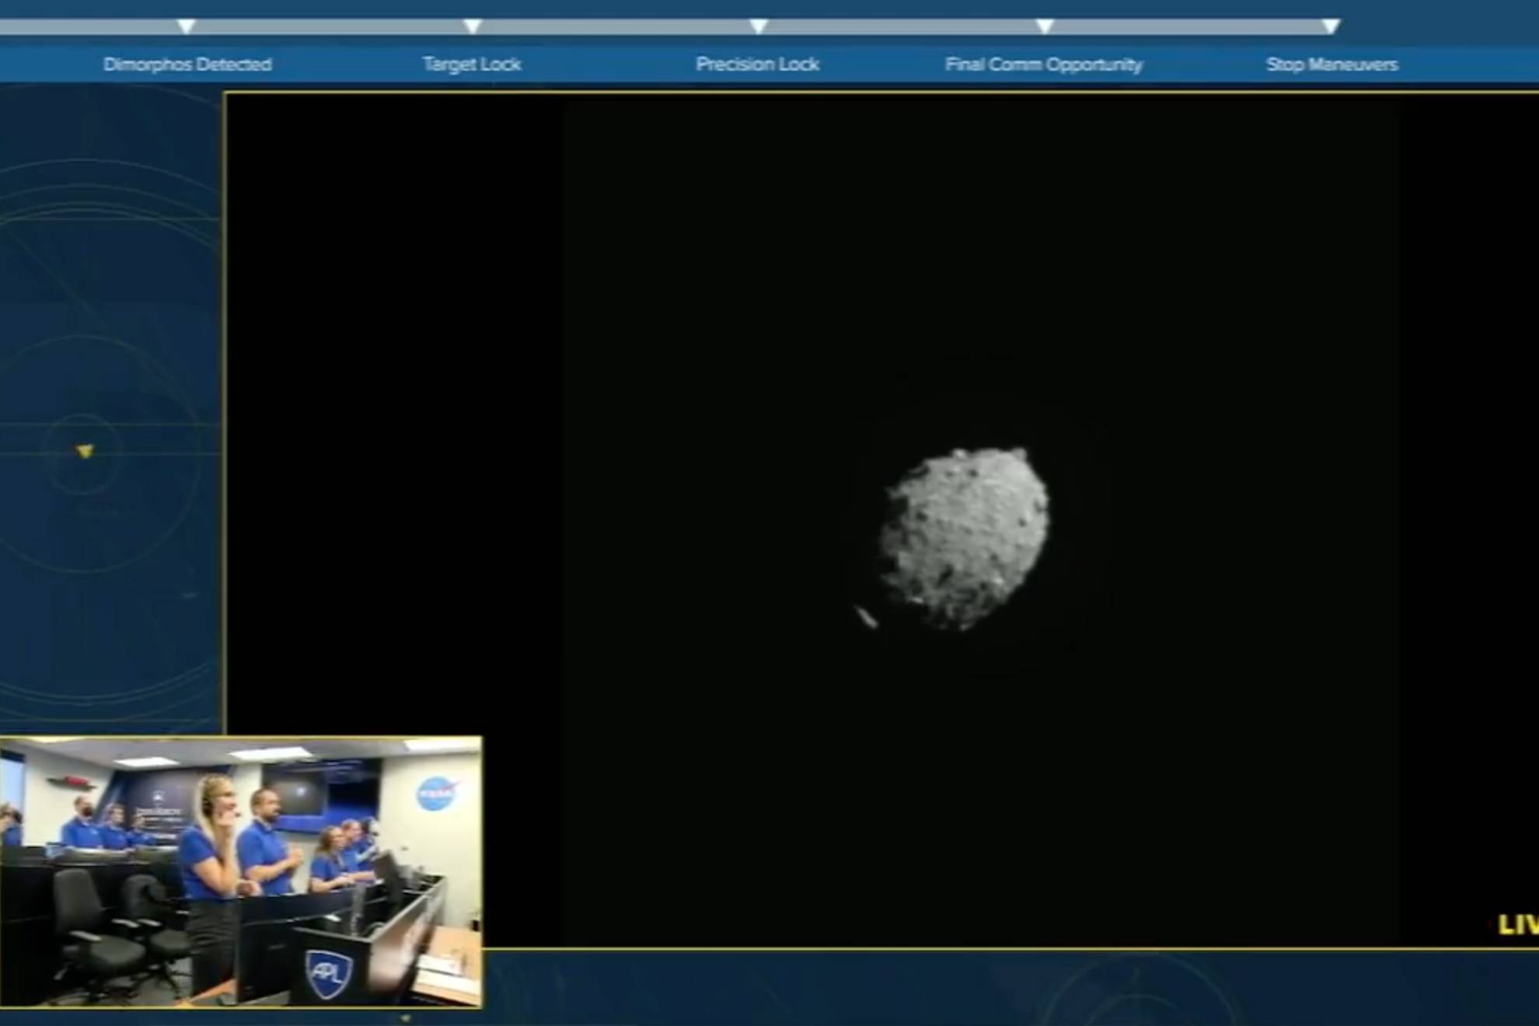
Task: Click the yellow LIVE indicator
Action: coord(1517,925)
